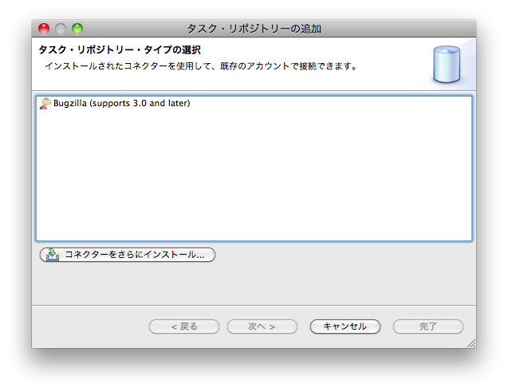Click the separator line above wizard buttons
Image resolution: width=508 pixels, height=392 pixels.
point(254,304)
